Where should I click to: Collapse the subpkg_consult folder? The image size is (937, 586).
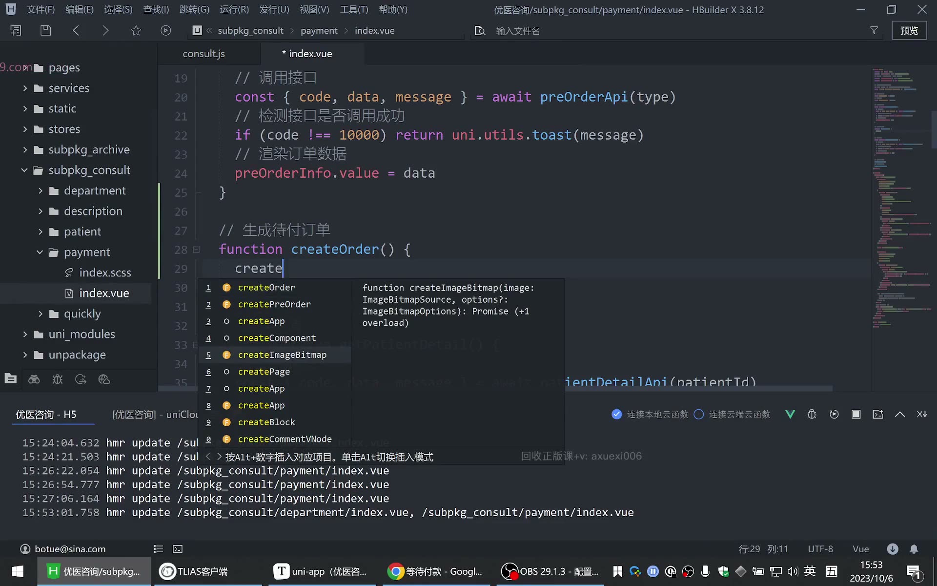point(24,170)
